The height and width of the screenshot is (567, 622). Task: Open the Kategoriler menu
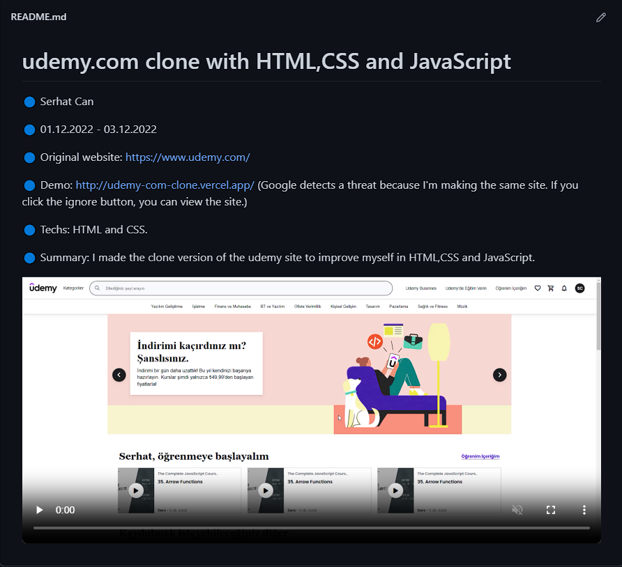(73, 288)
